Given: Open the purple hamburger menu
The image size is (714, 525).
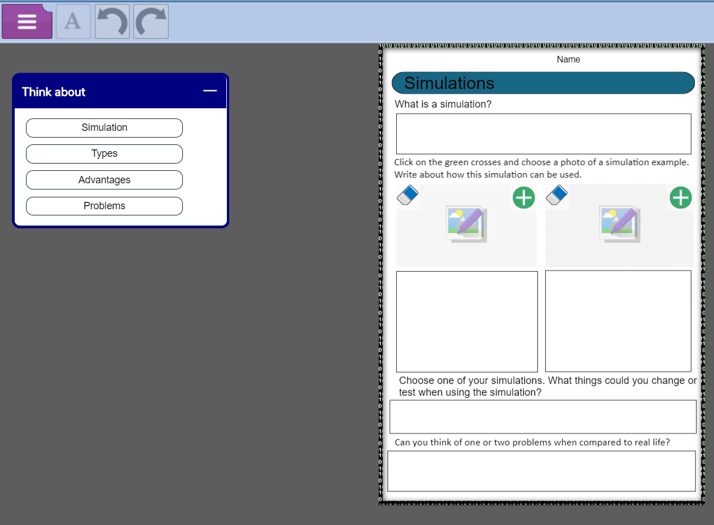Looking at the screenshot, I should pyautogui.click(x=27, y=21).
